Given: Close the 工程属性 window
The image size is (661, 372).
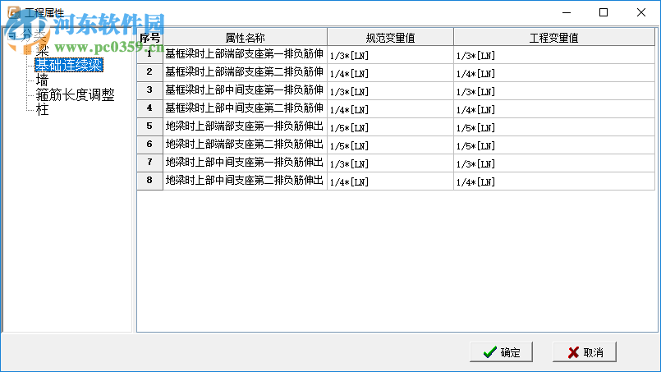Looking at the screenshot, I should tap(641, 12).
